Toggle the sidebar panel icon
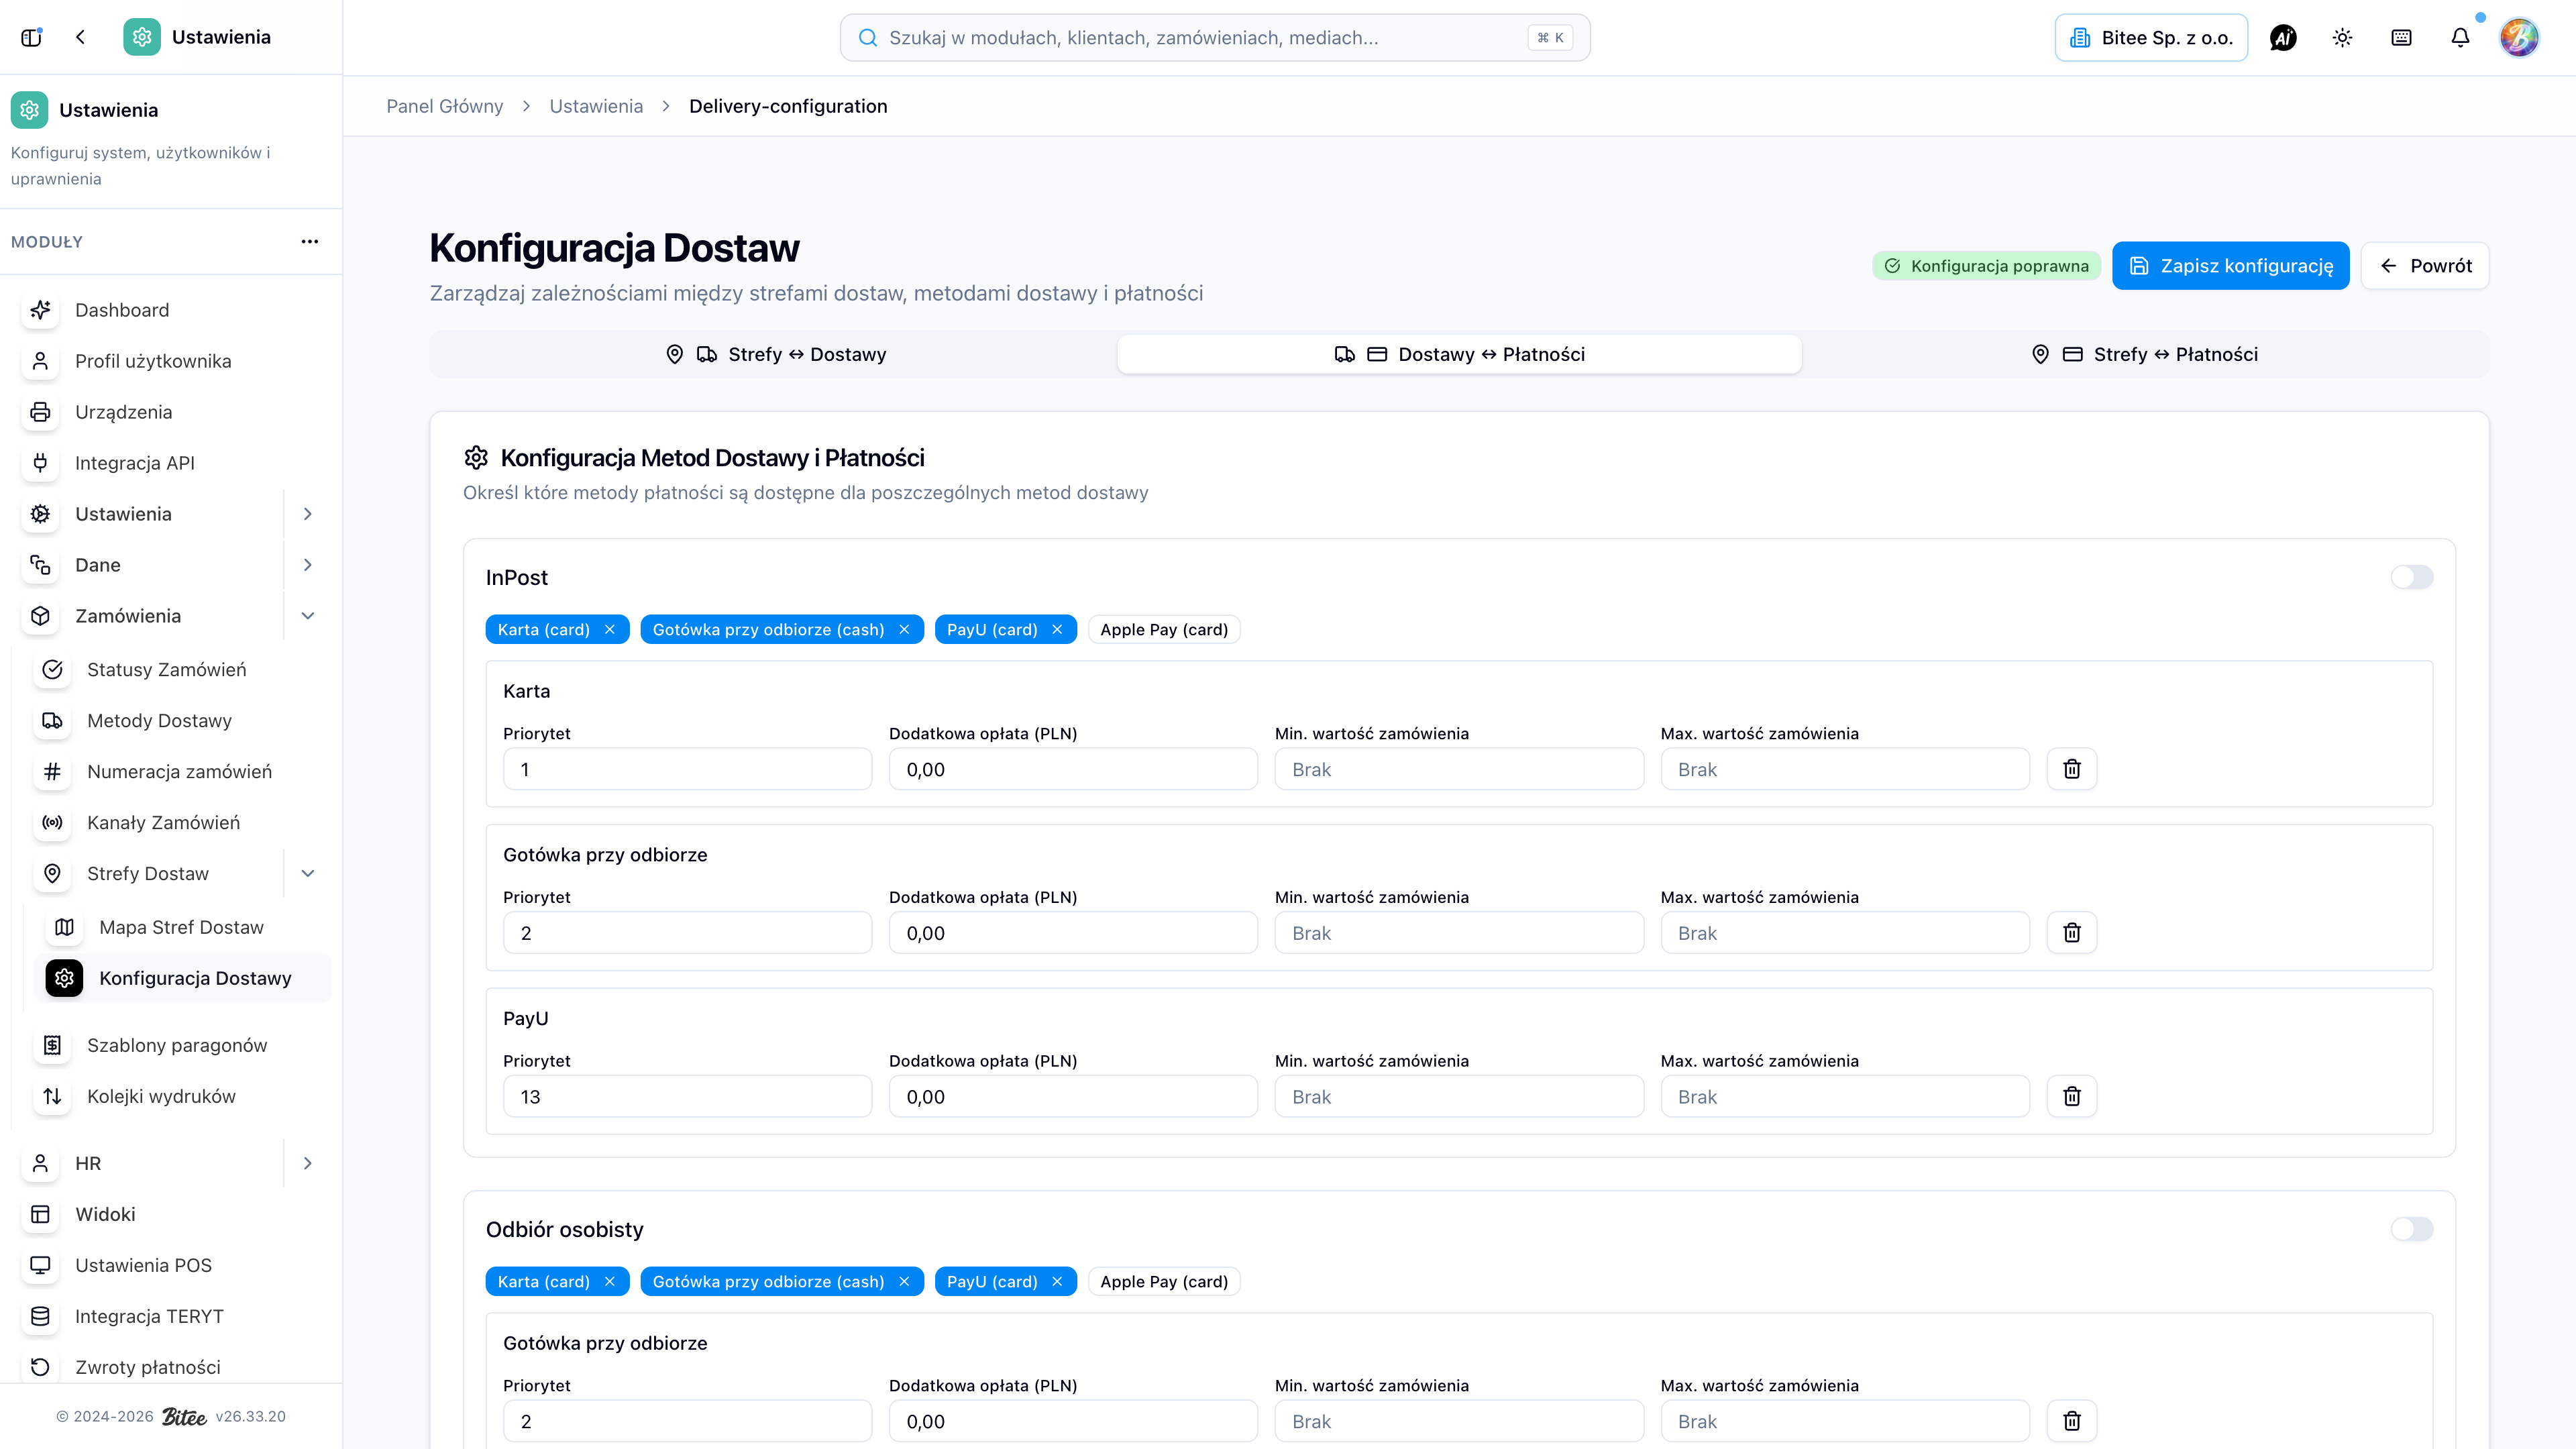Viewport: 2576px width, 1449px height. click(31, 37)
